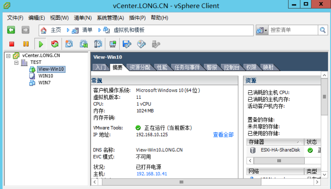Click the summary vertical scrollbar down arrow

[x=324, y=175]
